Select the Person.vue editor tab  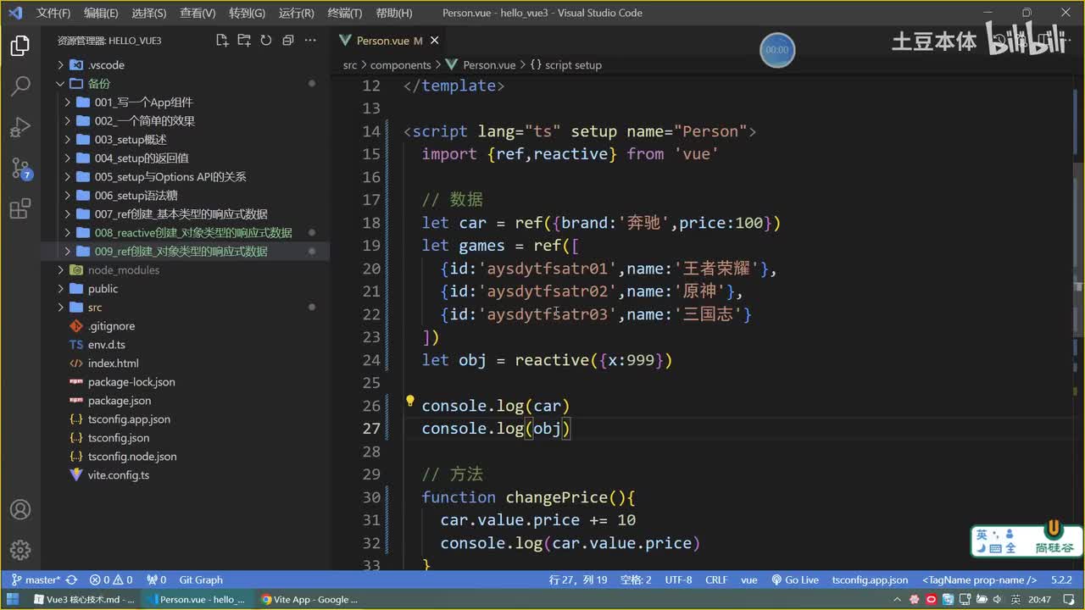382,41
